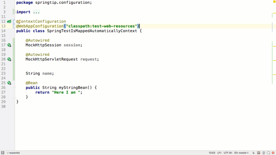Collapse the myStringBean method fold on line 26

pos(15,88)
